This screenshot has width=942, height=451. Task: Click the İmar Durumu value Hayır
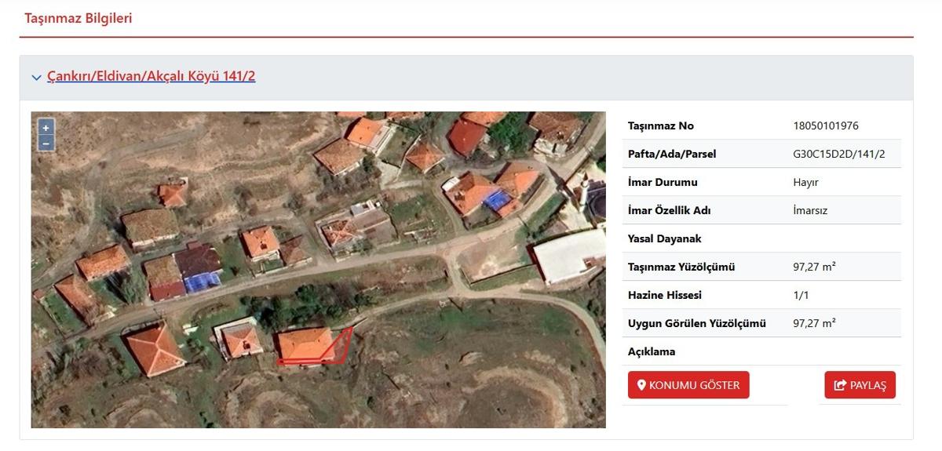[806, 182]
